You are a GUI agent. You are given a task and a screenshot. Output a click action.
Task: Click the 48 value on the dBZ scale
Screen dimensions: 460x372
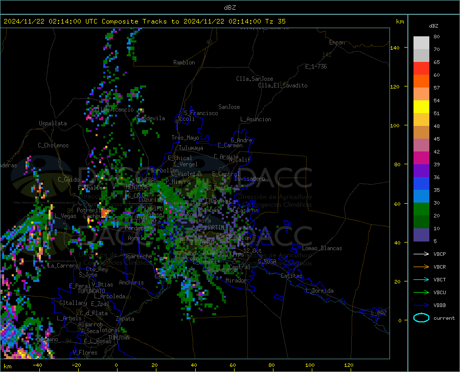436,126
